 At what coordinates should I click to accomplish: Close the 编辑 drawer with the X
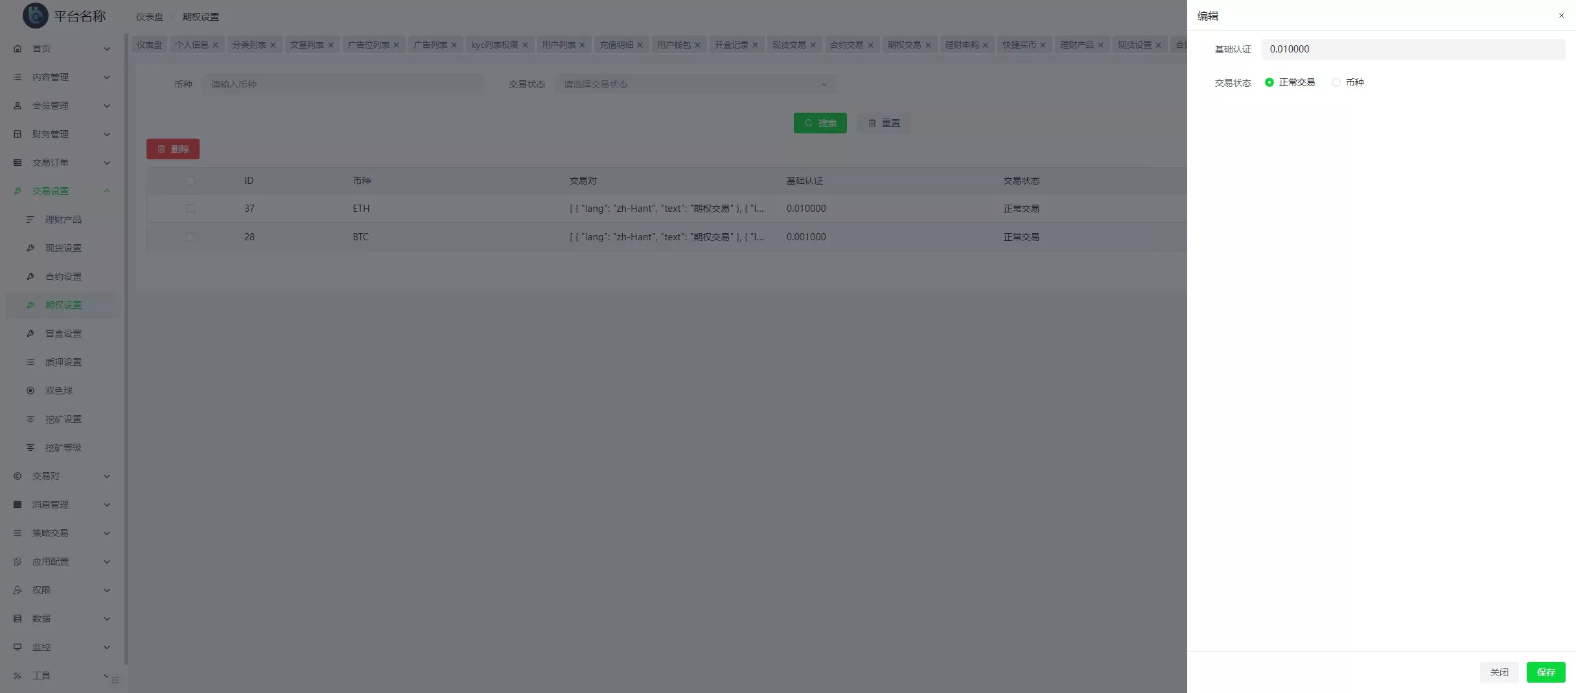coord(1561,16)
